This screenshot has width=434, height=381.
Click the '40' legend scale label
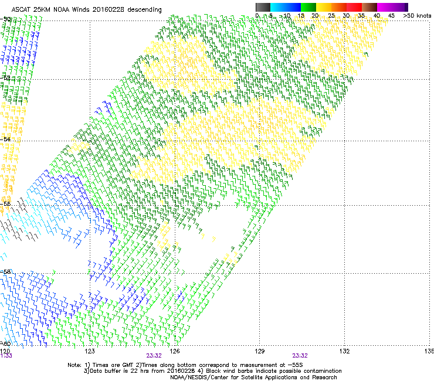coord(377,15)
